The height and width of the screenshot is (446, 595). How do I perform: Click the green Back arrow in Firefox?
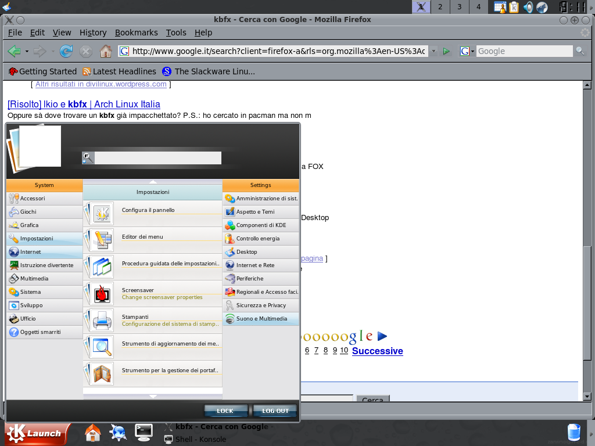pos(15,51)
